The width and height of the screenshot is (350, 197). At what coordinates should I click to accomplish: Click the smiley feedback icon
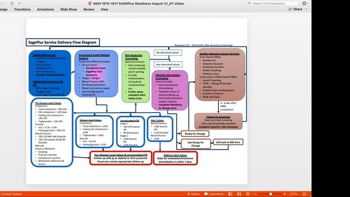(x=304, y=3)
